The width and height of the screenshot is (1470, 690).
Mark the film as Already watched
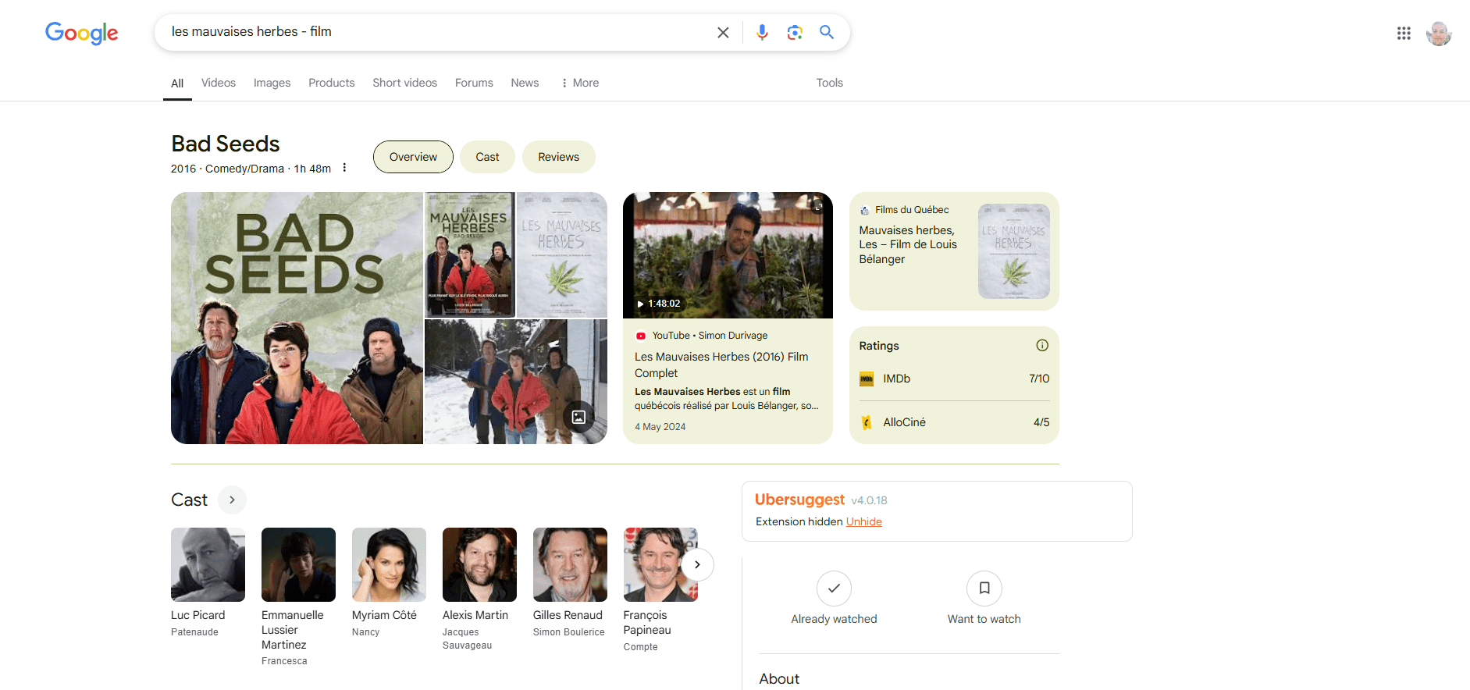834,589
